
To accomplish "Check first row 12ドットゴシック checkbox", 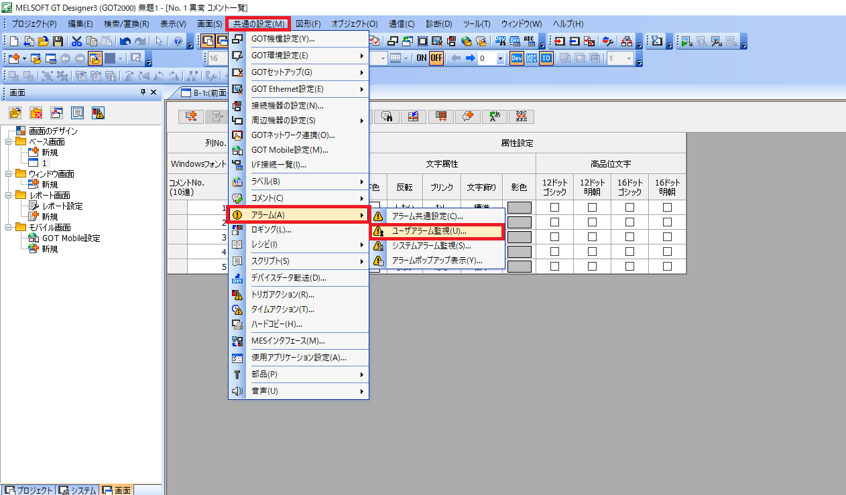I will point(554,208).
